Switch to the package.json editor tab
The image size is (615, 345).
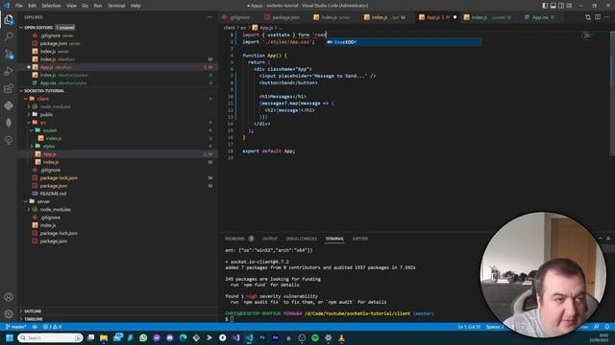coord(283,17)
